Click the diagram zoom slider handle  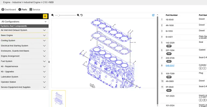pyautogui.click(x=59, y=15)
